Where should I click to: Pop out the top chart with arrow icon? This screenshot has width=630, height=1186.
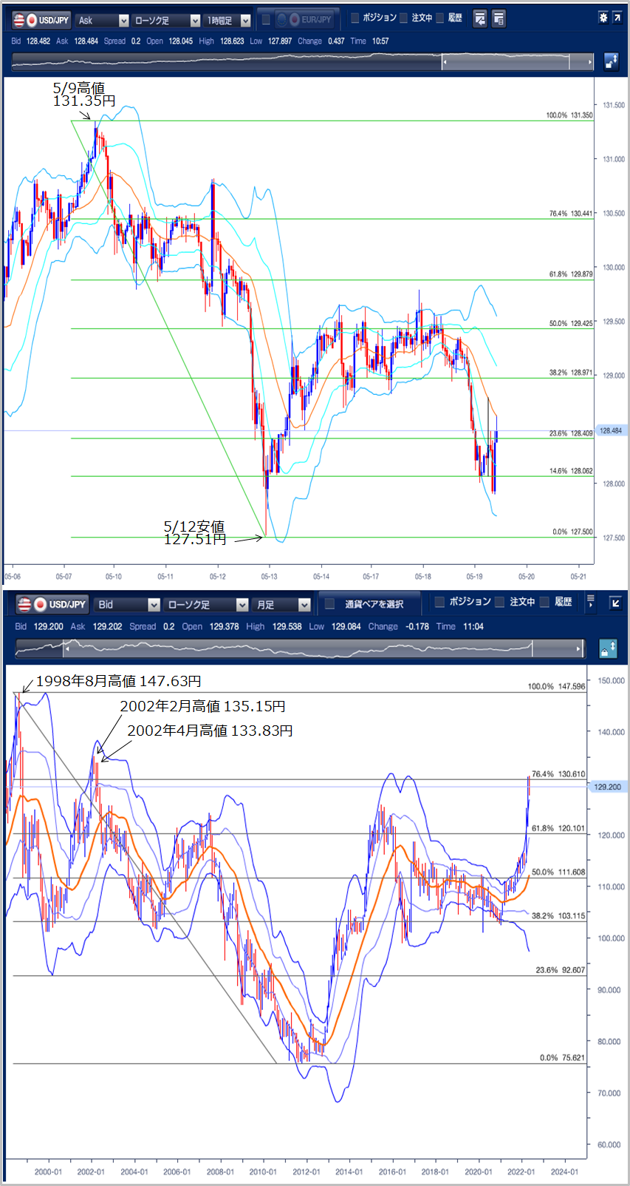tap(617, 18)
